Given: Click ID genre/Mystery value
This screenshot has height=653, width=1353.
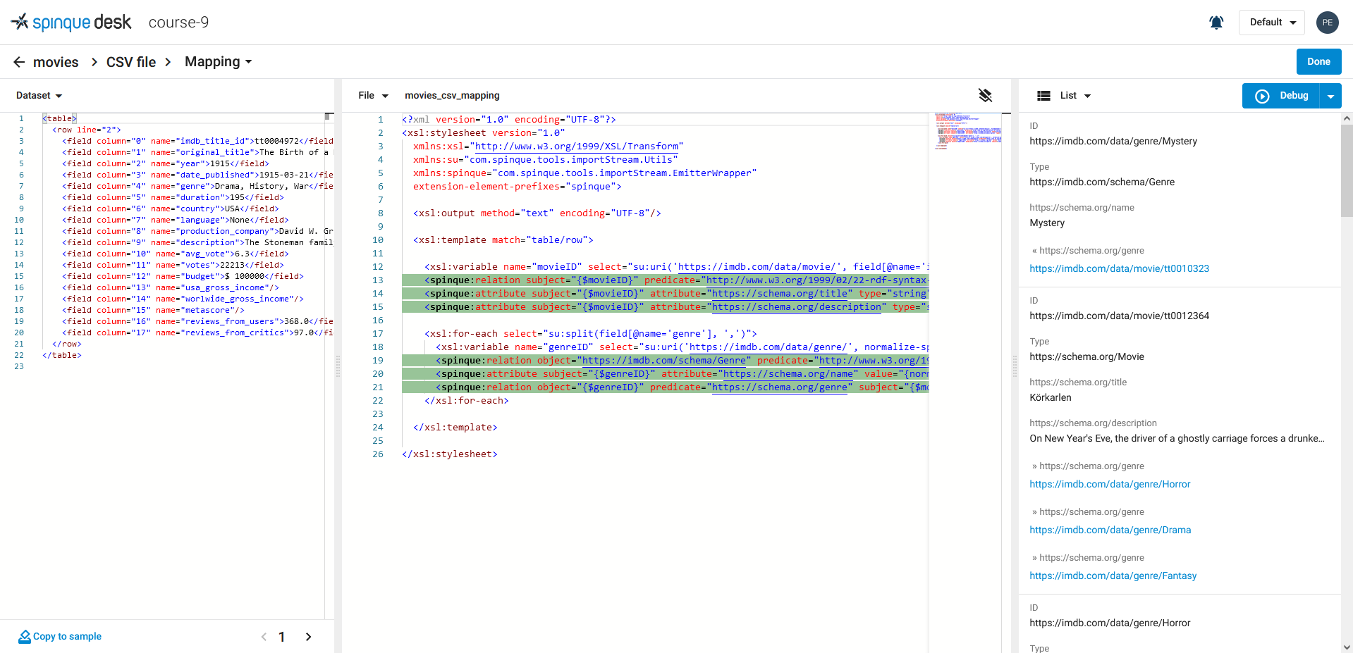Looking at the screenshot, I should pyautogui.click(x=1113, y=141).
